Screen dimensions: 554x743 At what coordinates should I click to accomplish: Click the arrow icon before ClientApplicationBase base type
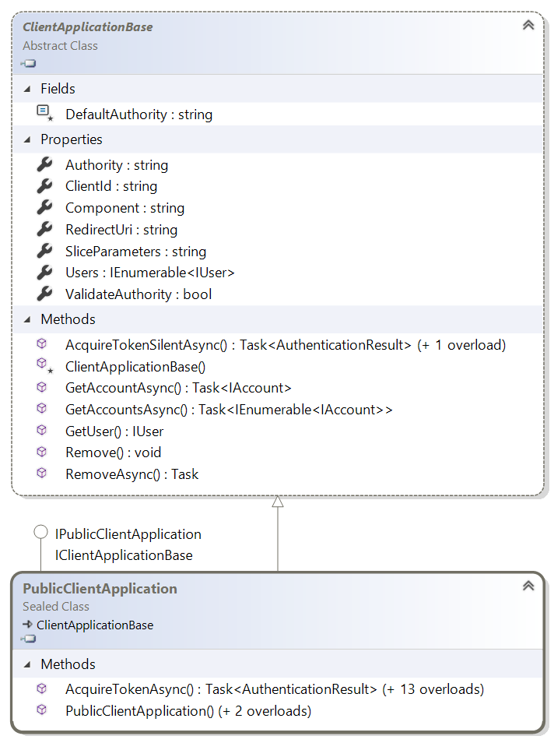(27, 625)
